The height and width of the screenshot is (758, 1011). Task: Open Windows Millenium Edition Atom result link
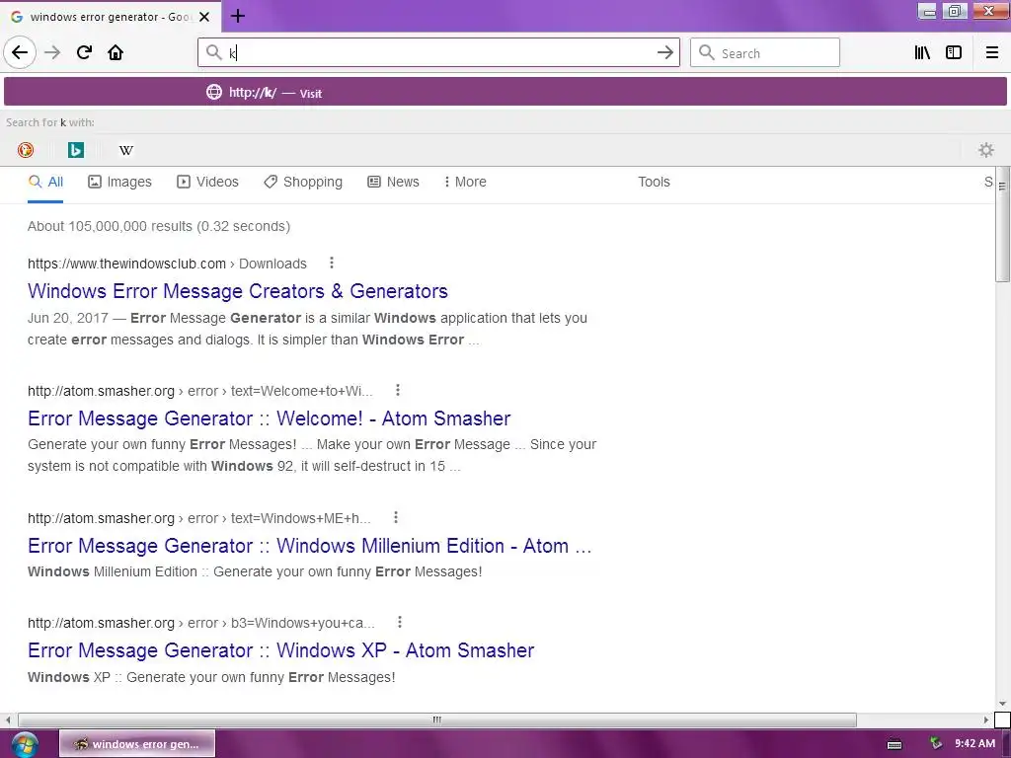pos(309,546)
